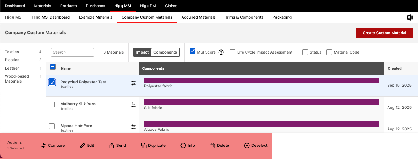Open the Recycled Polyester Test material name
Screen dimensions: 418x159
83,82
